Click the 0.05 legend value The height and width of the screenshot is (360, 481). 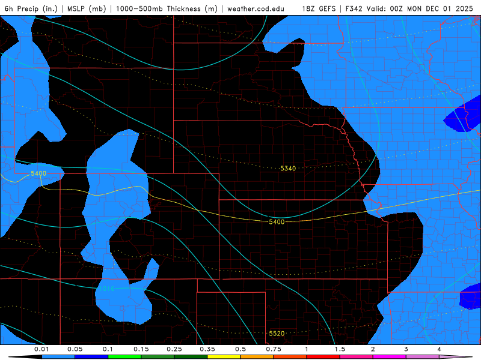[75, 349]
